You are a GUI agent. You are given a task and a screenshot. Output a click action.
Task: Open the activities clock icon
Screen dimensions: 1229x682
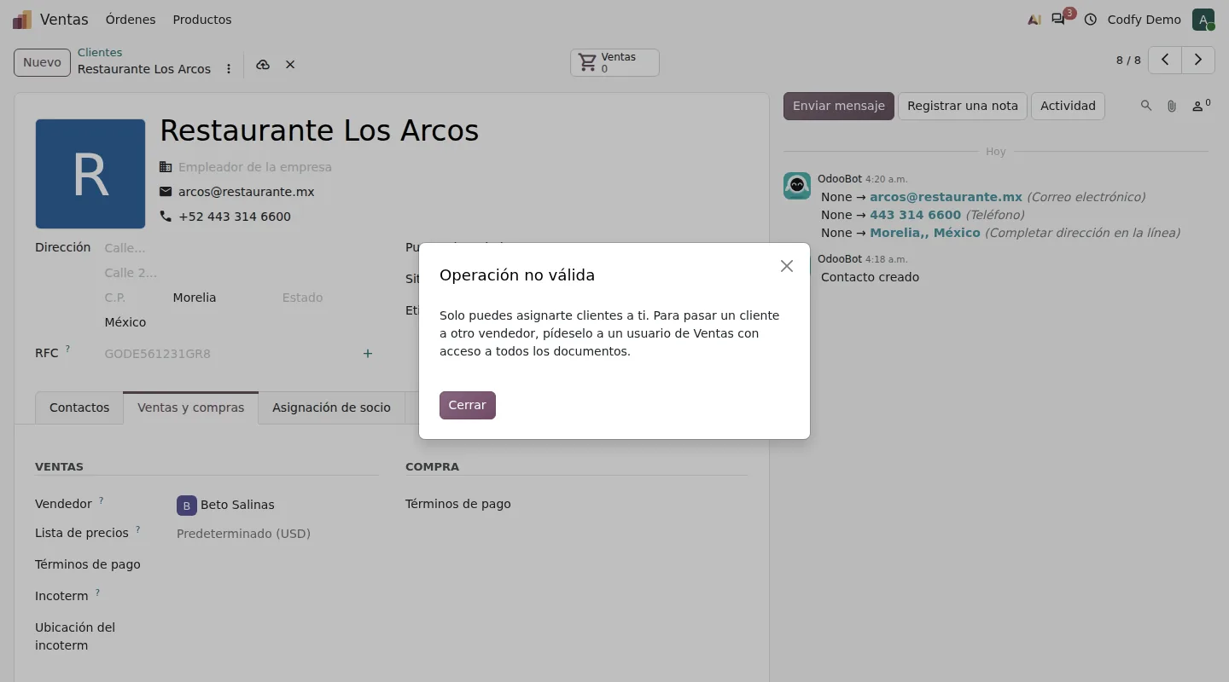pos(1091,20)
